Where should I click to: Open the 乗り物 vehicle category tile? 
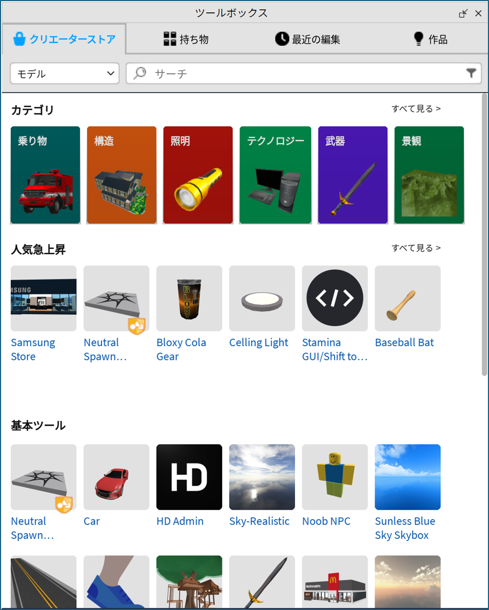(x=45, y=175)
